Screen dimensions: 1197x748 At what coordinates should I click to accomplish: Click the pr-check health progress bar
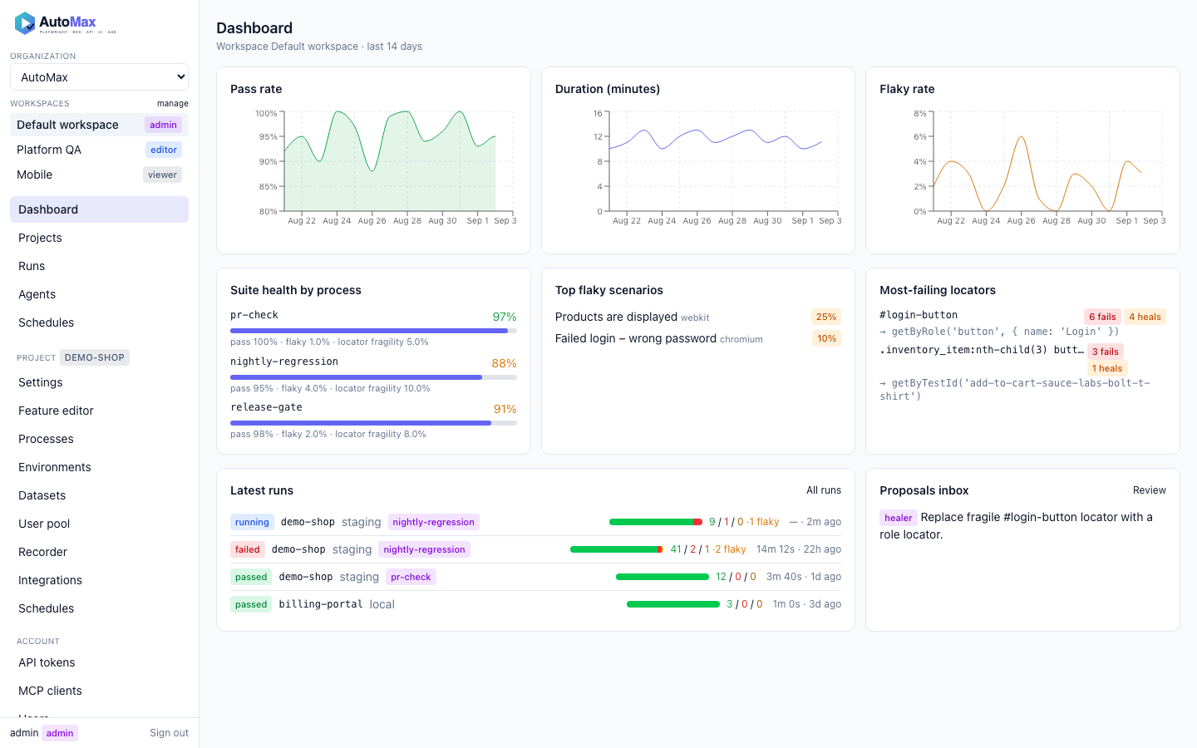point(373,331)
